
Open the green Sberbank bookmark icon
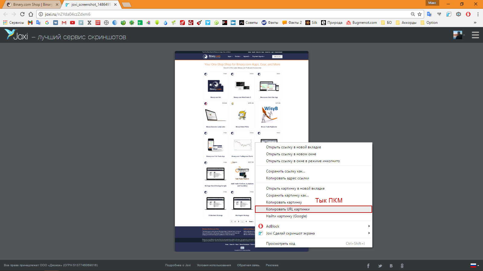(123, 23)
